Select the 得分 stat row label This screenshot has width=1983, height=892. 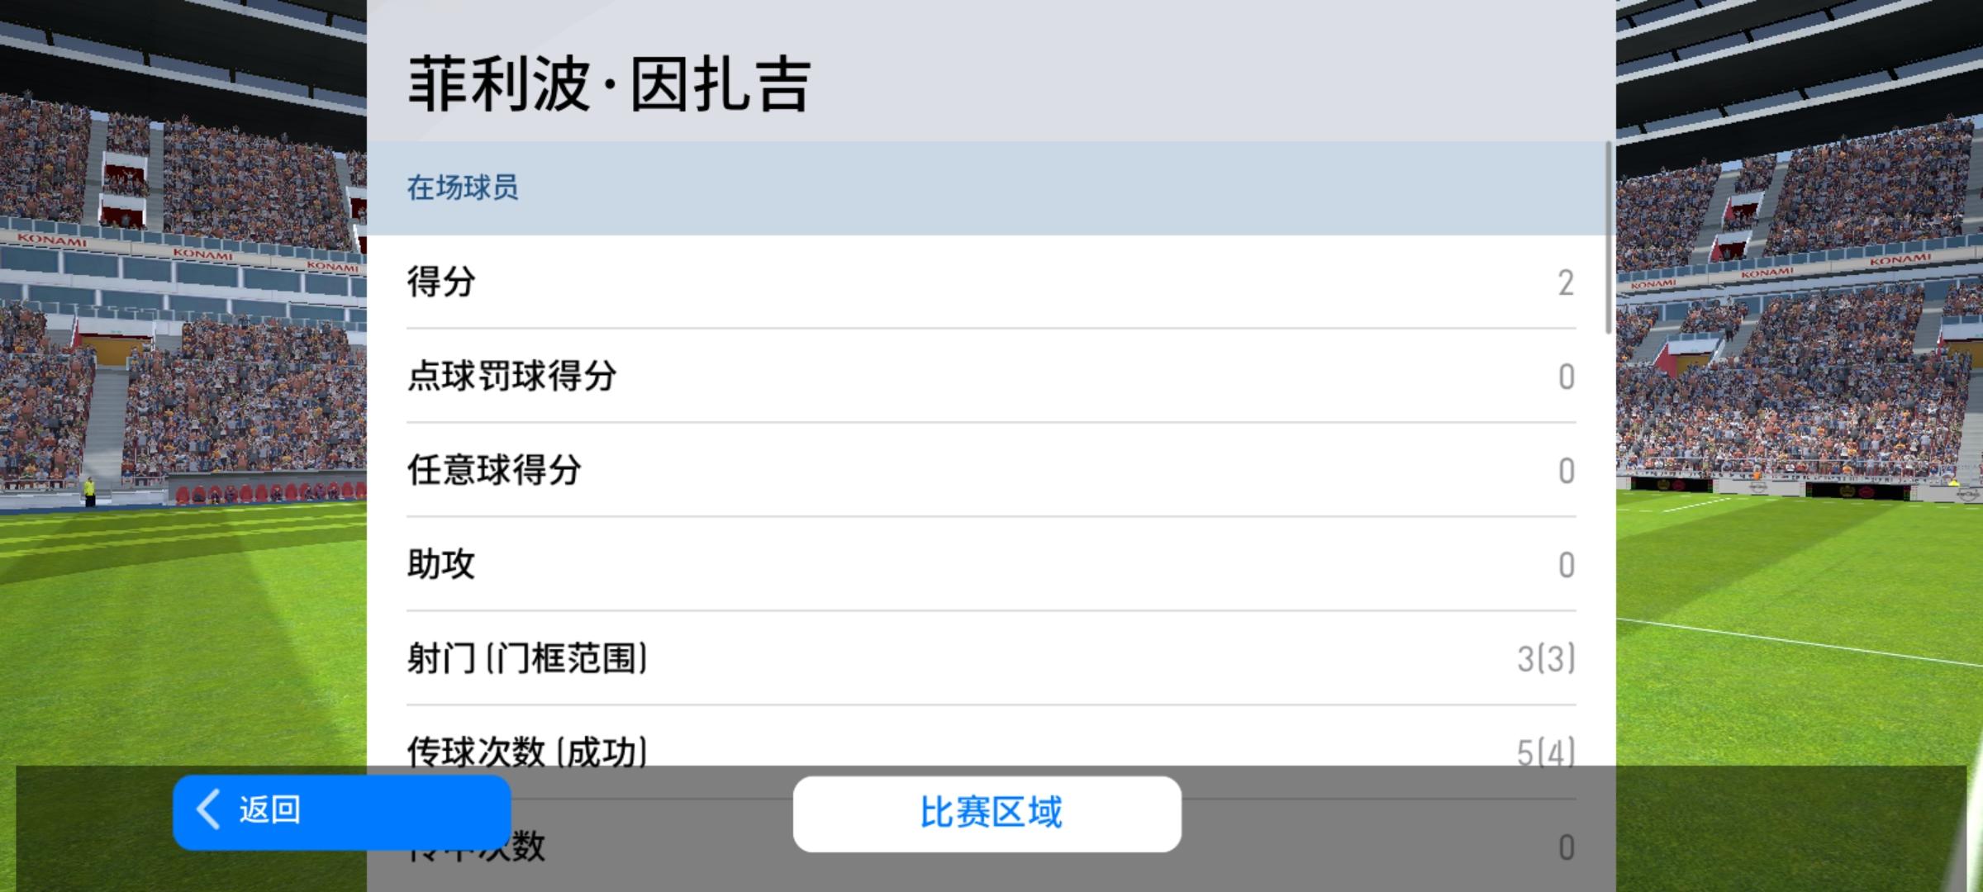[441, 282]
